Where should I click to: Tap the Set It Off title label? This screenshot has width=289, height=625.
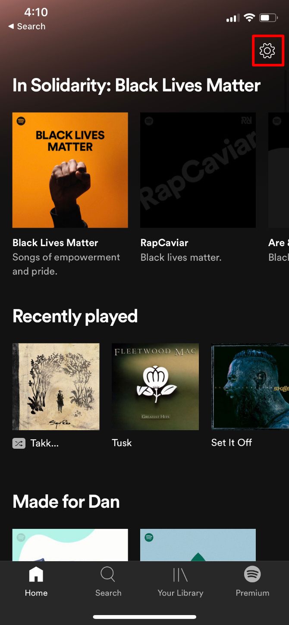coord(232,443)
